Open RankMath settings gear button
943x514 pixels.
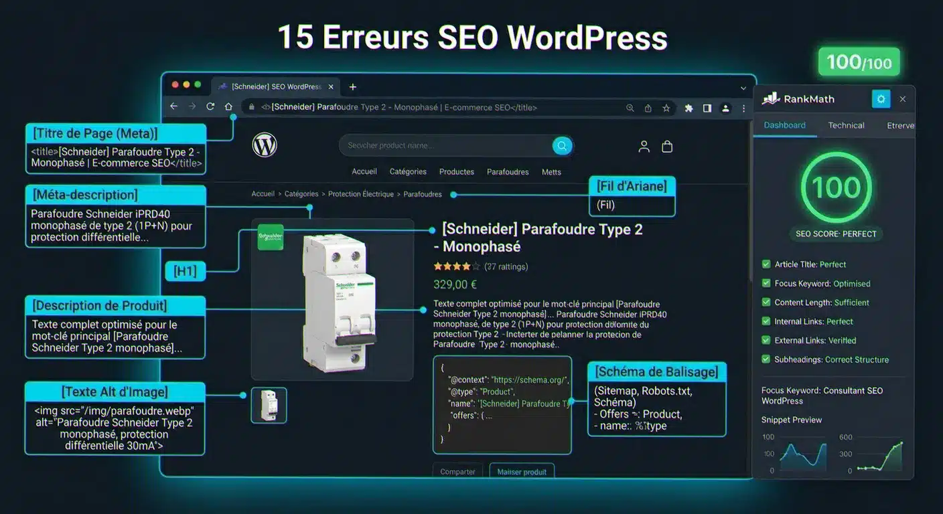coord(881,99)
